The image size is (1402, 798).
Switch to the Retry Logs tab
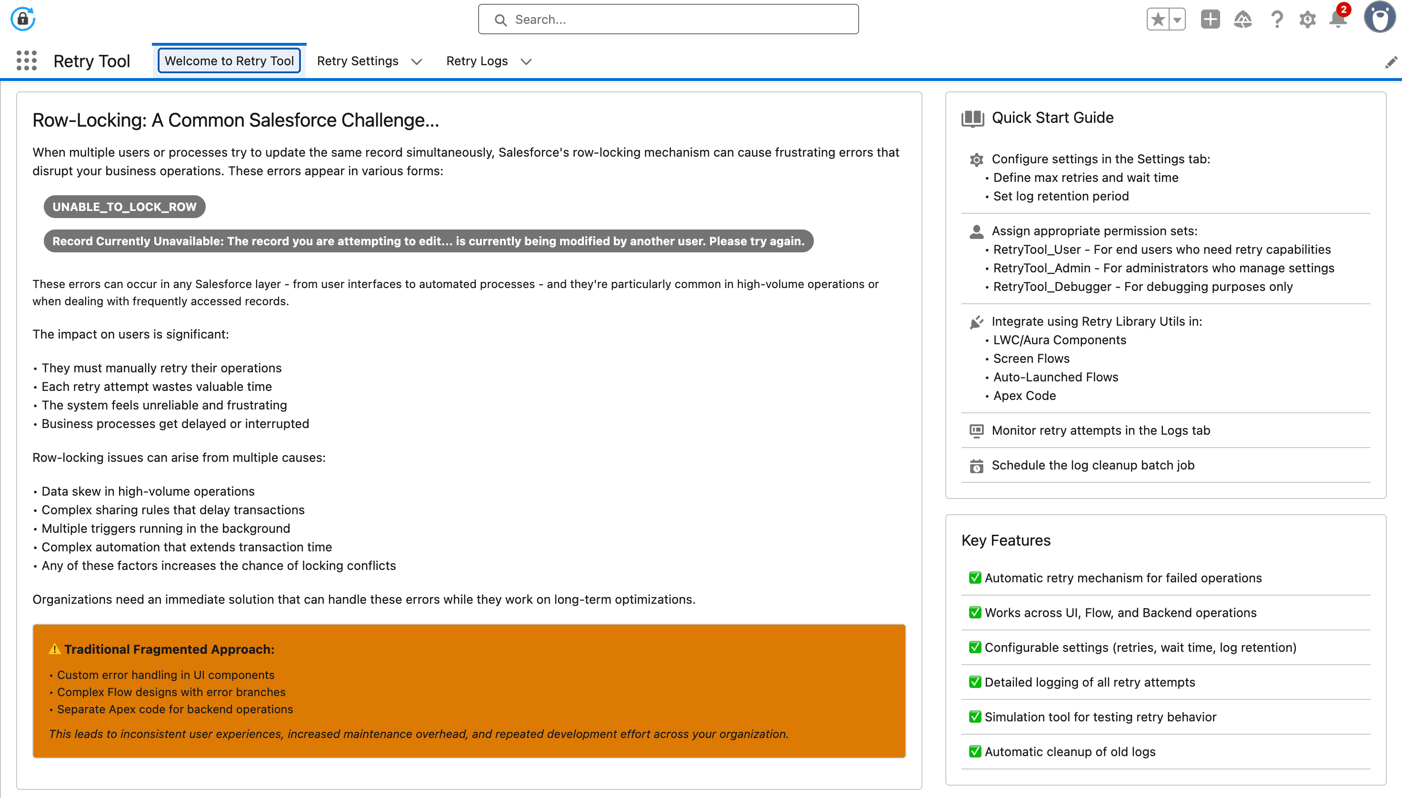coord(477,61)
